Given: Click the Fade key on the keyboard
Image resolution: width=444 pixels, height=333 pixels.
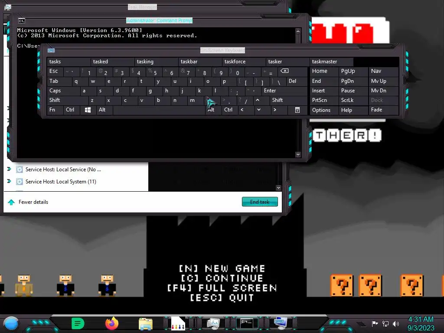Looking at the screenshot, I should [x=384, y=110].
